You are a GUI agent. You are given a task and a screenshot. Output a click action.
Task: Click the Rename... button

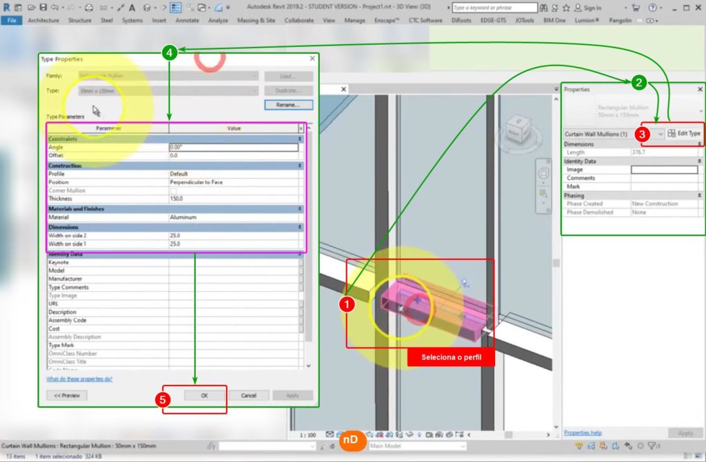tap(288, 106)
